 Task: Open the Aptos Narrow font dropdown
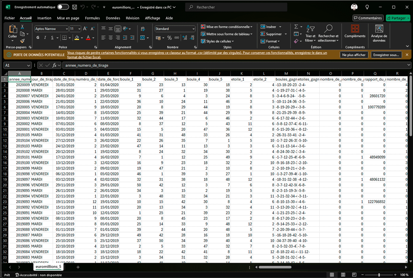67,29
